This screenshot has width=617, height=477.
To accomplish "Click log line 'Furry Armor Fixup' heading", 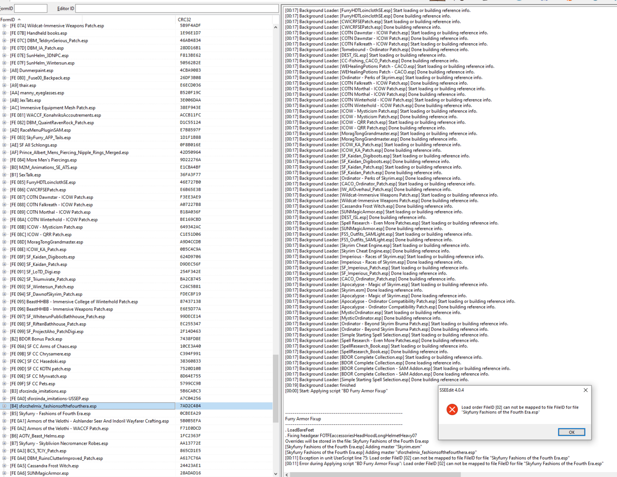I will click(303, 419).
